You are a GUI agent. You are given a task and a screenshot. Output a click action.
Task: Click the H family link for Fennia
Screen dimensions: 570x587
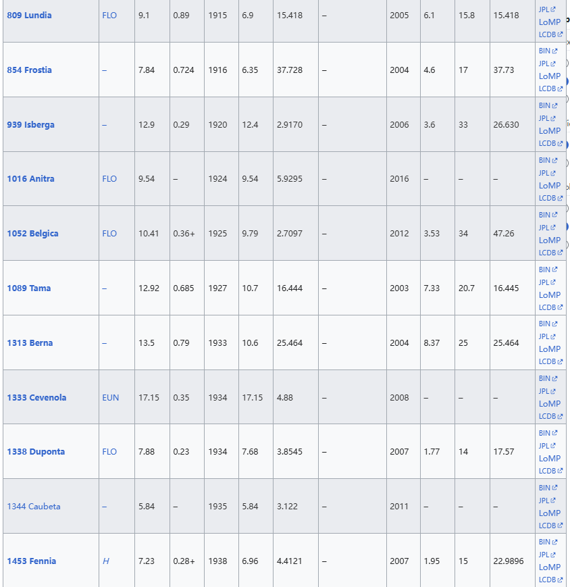(105, 561)
